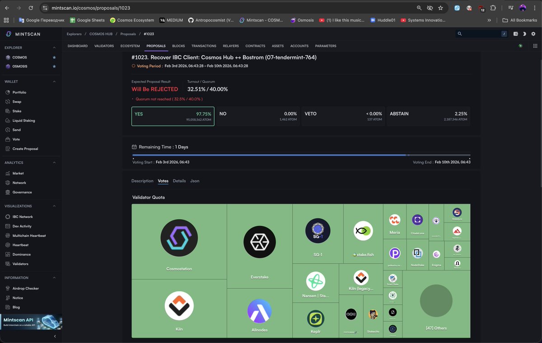The image size is (542, 343).
Task: Switch to the Details tab
Action: [x=179, y=181]
